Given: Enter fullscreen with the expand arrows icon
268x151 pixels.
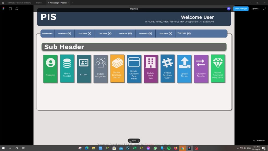Looking at the screenshot, I should [265, 9].
